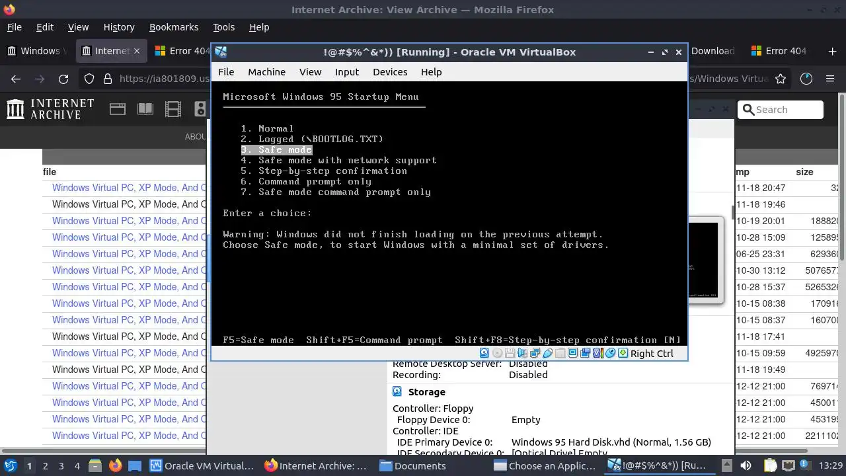846x476 pixels.
Task: Click the Internet Archive Search field
Action: coord(781,110)
